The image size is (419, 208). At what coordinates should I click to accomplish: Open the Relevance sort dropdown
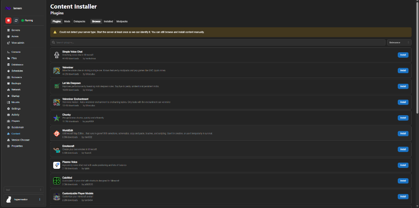pyautogui.click(x=399, y=42)
